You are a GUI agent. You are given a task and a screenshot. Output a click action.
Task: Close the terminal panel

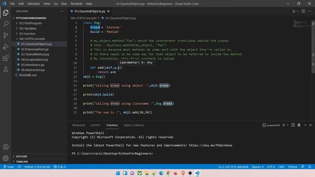pyautogui.click(x=311, y=125)
